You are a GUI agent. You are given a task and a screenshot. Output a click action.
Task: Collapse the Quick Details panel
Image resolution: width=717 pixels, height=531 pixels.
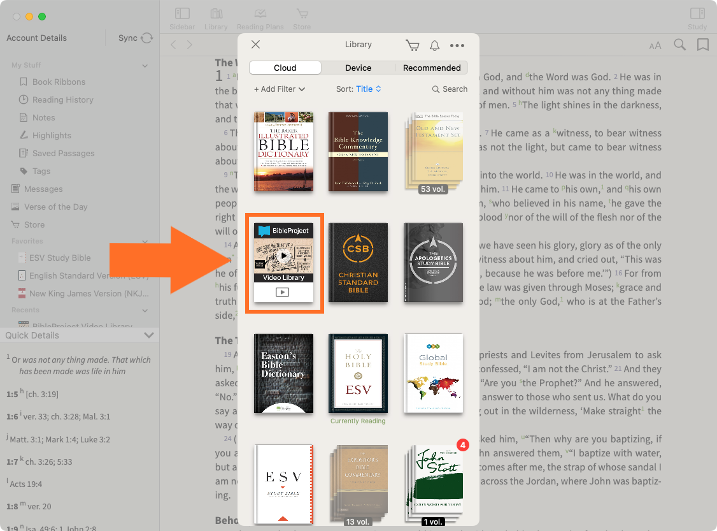(148, 335)
